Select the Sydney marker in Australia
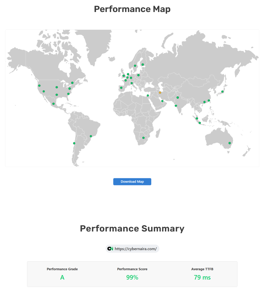Viewport: 269px width, 293px height. [229, 143]
